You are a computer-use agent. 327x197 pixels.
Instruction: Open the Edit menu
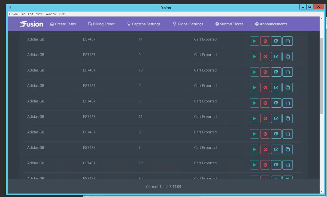click(x=31, y=14)
